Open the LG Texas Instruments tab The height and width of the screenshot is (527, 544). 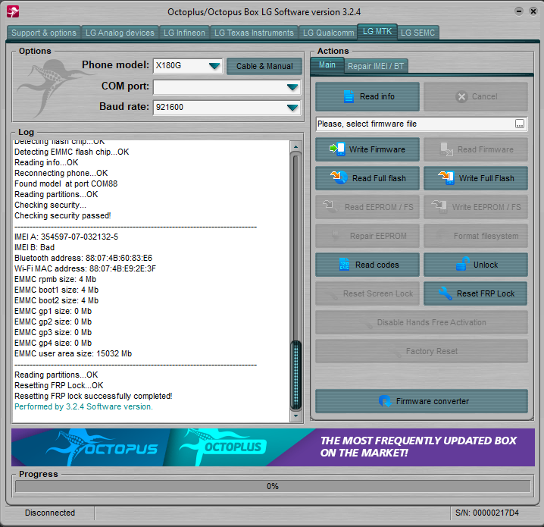(254, 33)
